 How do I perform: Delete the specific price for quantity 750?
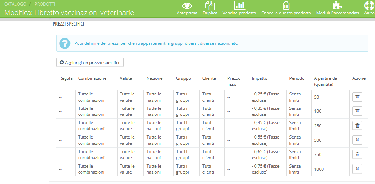[357, 155]
